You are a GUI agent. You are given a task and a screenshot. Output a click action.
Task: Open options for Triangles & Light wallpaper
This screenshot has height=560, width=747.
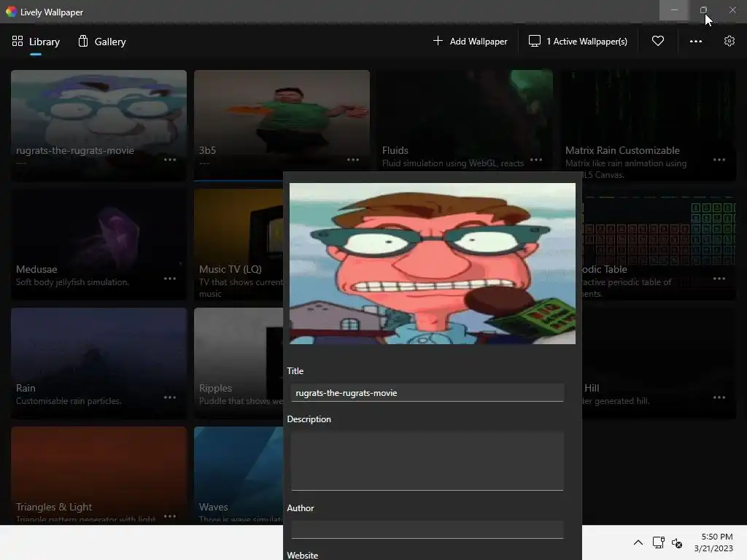tap(170, 516)
